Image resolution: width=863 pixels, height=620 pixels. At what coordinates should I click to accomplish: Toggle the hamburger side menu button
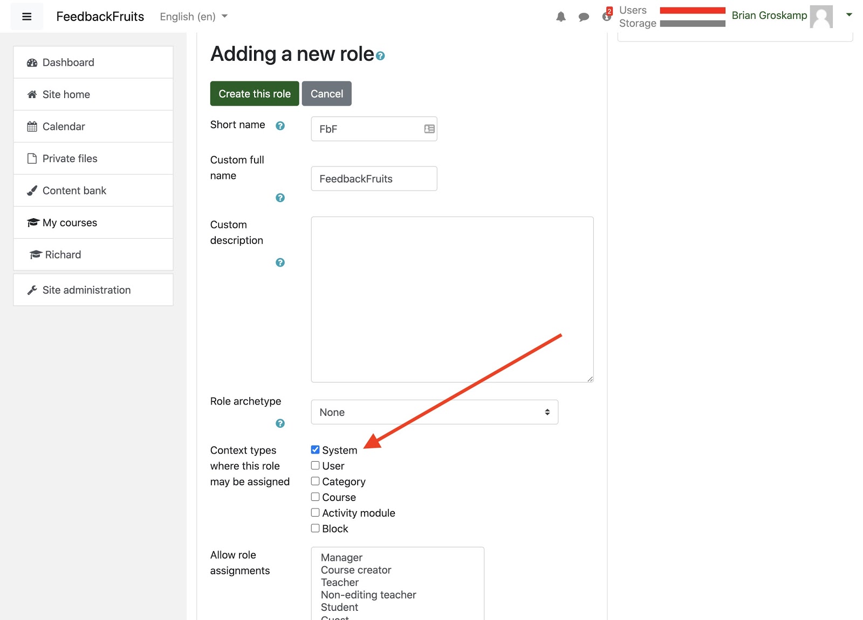coord(26,17)
